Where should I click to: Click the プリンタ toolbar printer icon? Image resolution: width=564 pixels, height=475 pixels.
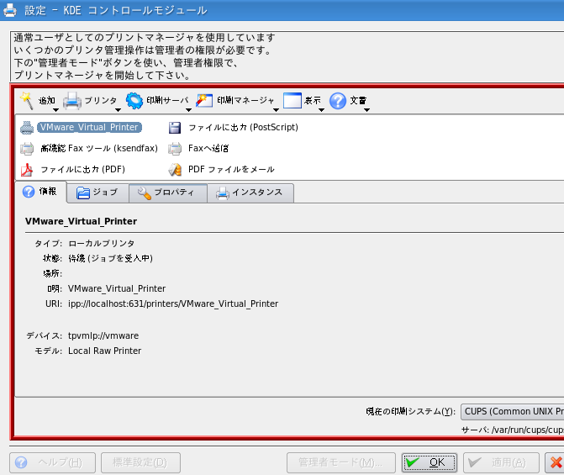click(x=72, y=101)
